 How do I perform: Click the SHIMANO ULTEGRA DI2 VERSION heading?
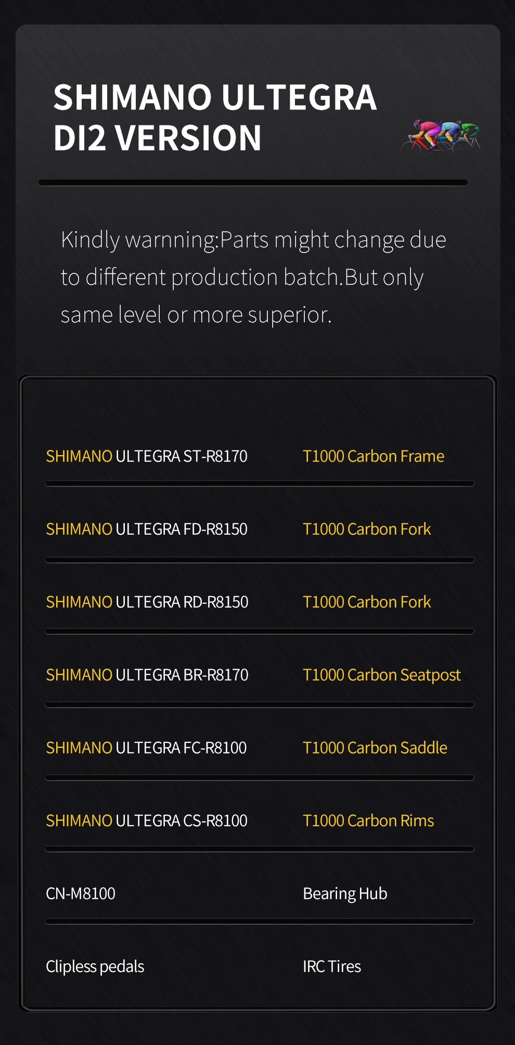214,118
